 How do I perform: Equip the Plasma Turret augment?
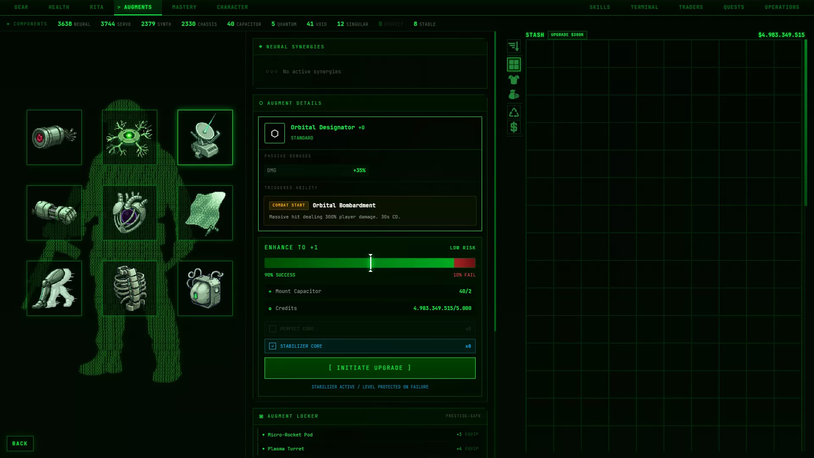[x=471, y=449]
